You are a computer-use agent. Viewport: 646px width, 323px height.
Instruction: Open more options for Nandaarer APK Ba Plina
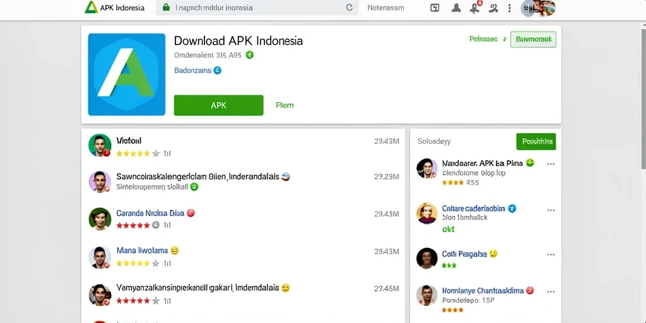pyautogui.click(x=551, y=164)
